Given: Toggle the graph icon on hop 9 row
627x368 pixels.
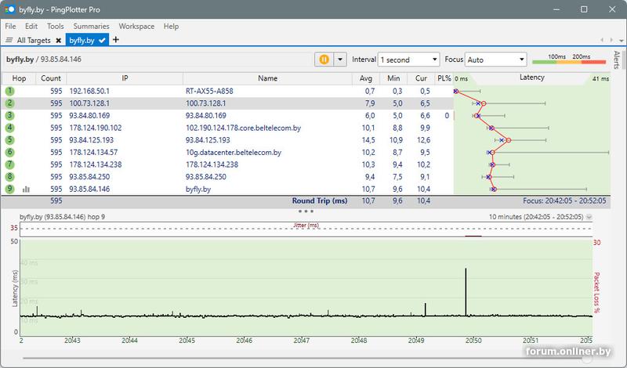Looking at the screenshot, I should (27, 189).
